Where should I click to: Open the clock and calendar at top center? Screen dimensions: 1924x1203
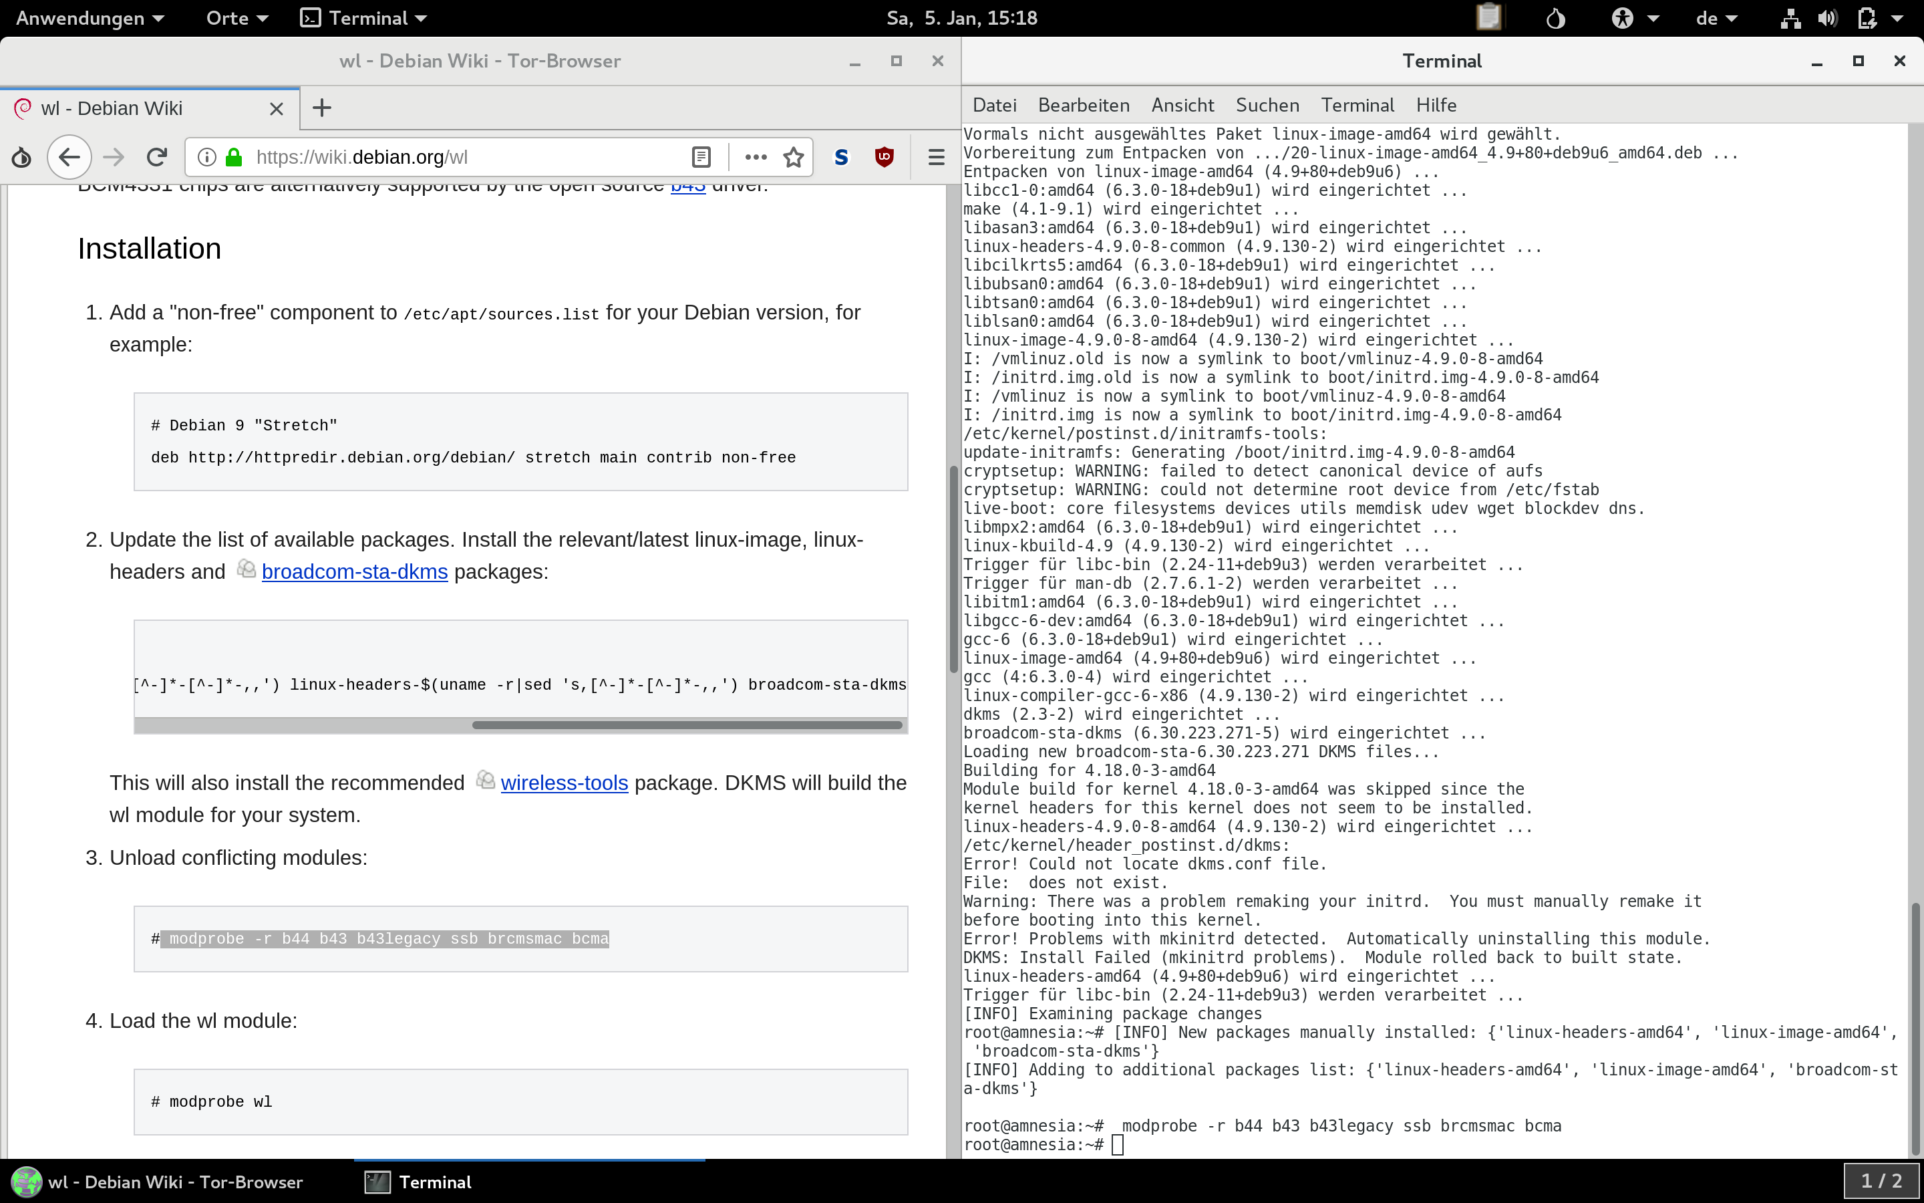(962, 17)
